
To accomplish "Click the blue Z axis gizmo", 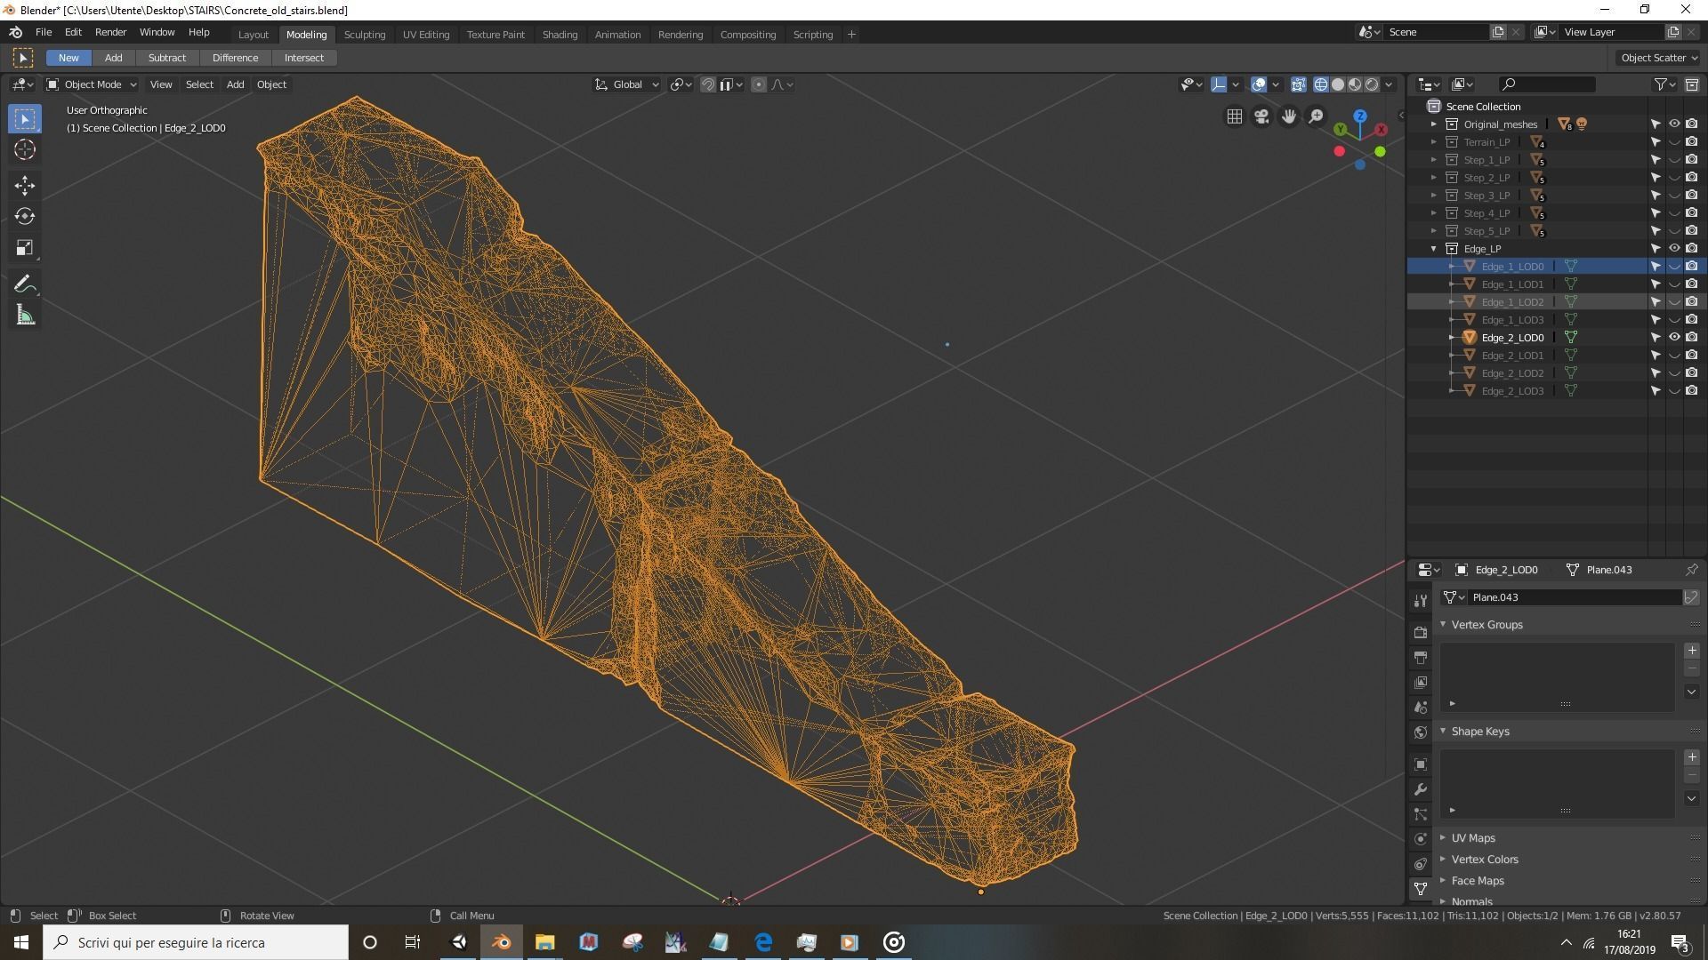I will [1360, 116].
